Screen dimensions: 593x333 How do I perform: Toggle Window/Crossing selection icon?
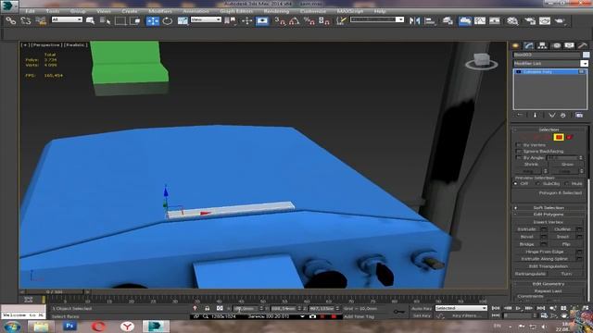(135, 20)
